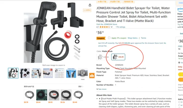The height and width of the screenshot is (108, 183).
Task: Play the product video thumbnail
Action: (83, 73)
